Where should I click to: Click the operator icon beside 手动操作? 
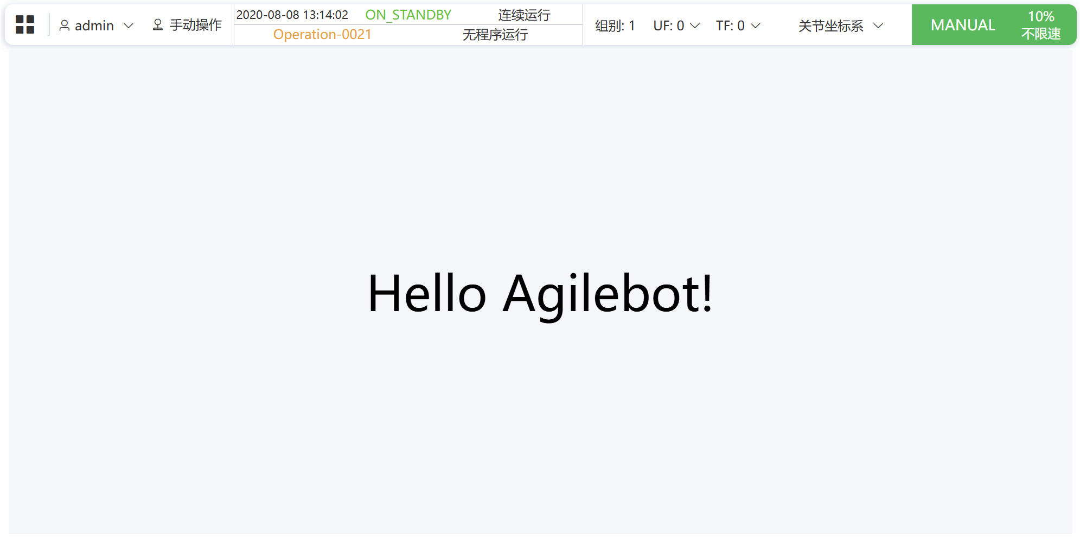point(158,25)
